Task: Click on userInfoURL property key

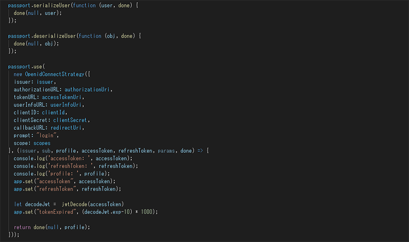Action: pos(29,105)
